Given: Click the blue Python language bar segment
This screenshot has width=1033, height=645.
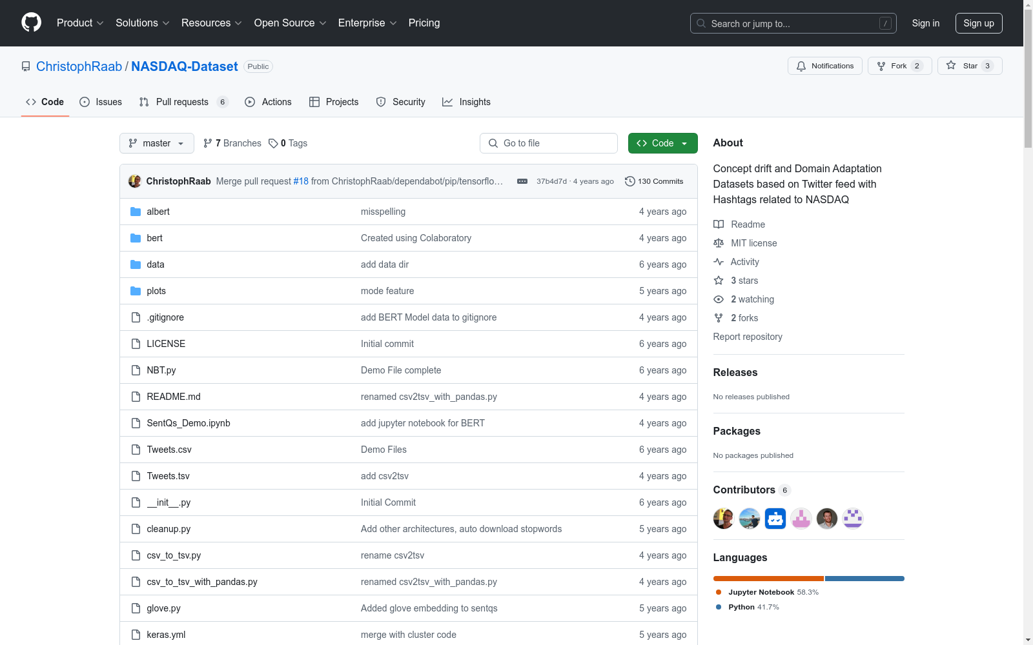Looking at the screenshot, I should [x=864, y=579].
